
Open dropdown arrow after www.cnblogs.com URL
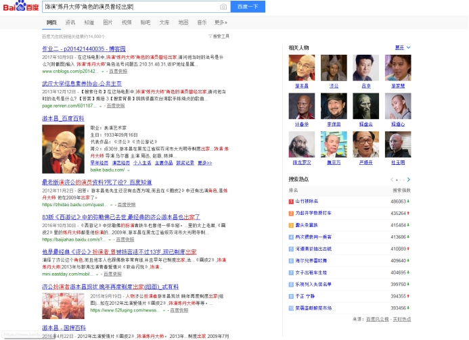click(x=103, y=72)
